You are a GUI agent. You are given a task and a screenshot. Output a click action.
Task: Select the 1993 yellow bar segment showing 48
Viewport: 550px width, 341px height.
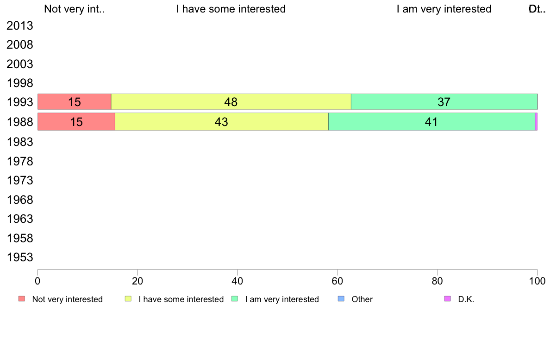pos(231,102)
